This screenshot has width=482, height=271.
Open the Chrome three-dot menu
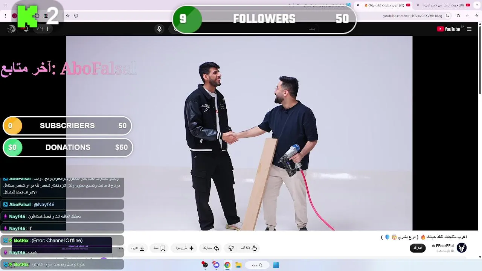(5, 16)
